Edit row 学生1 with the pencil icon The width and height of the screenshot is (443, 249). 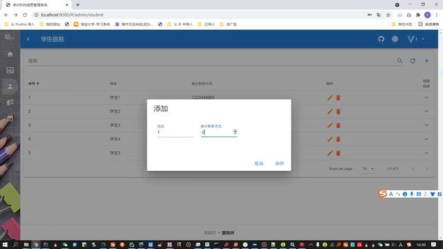point(329,98)
